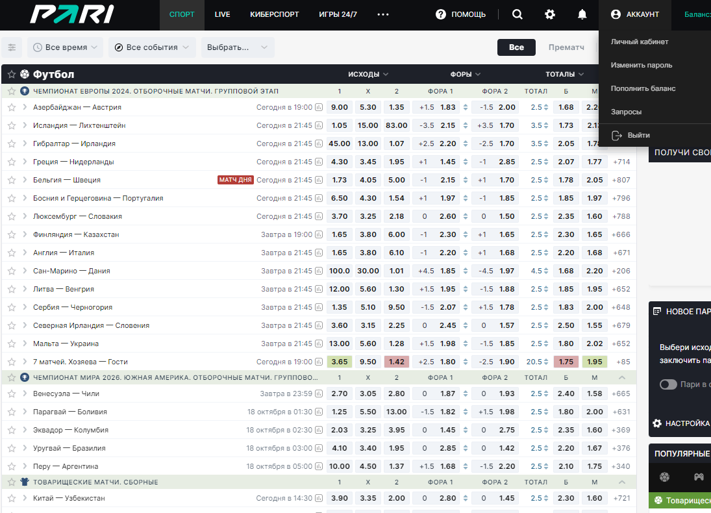Open the search magnifier icon
The width and height of the screenshot is (711, 513).
point(518,14)
